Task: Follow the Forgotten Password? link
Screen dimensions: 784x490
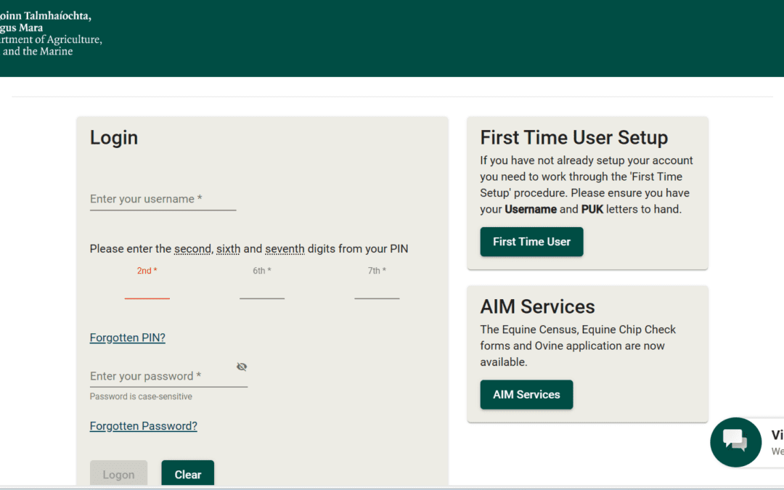Action: (143, 425)
